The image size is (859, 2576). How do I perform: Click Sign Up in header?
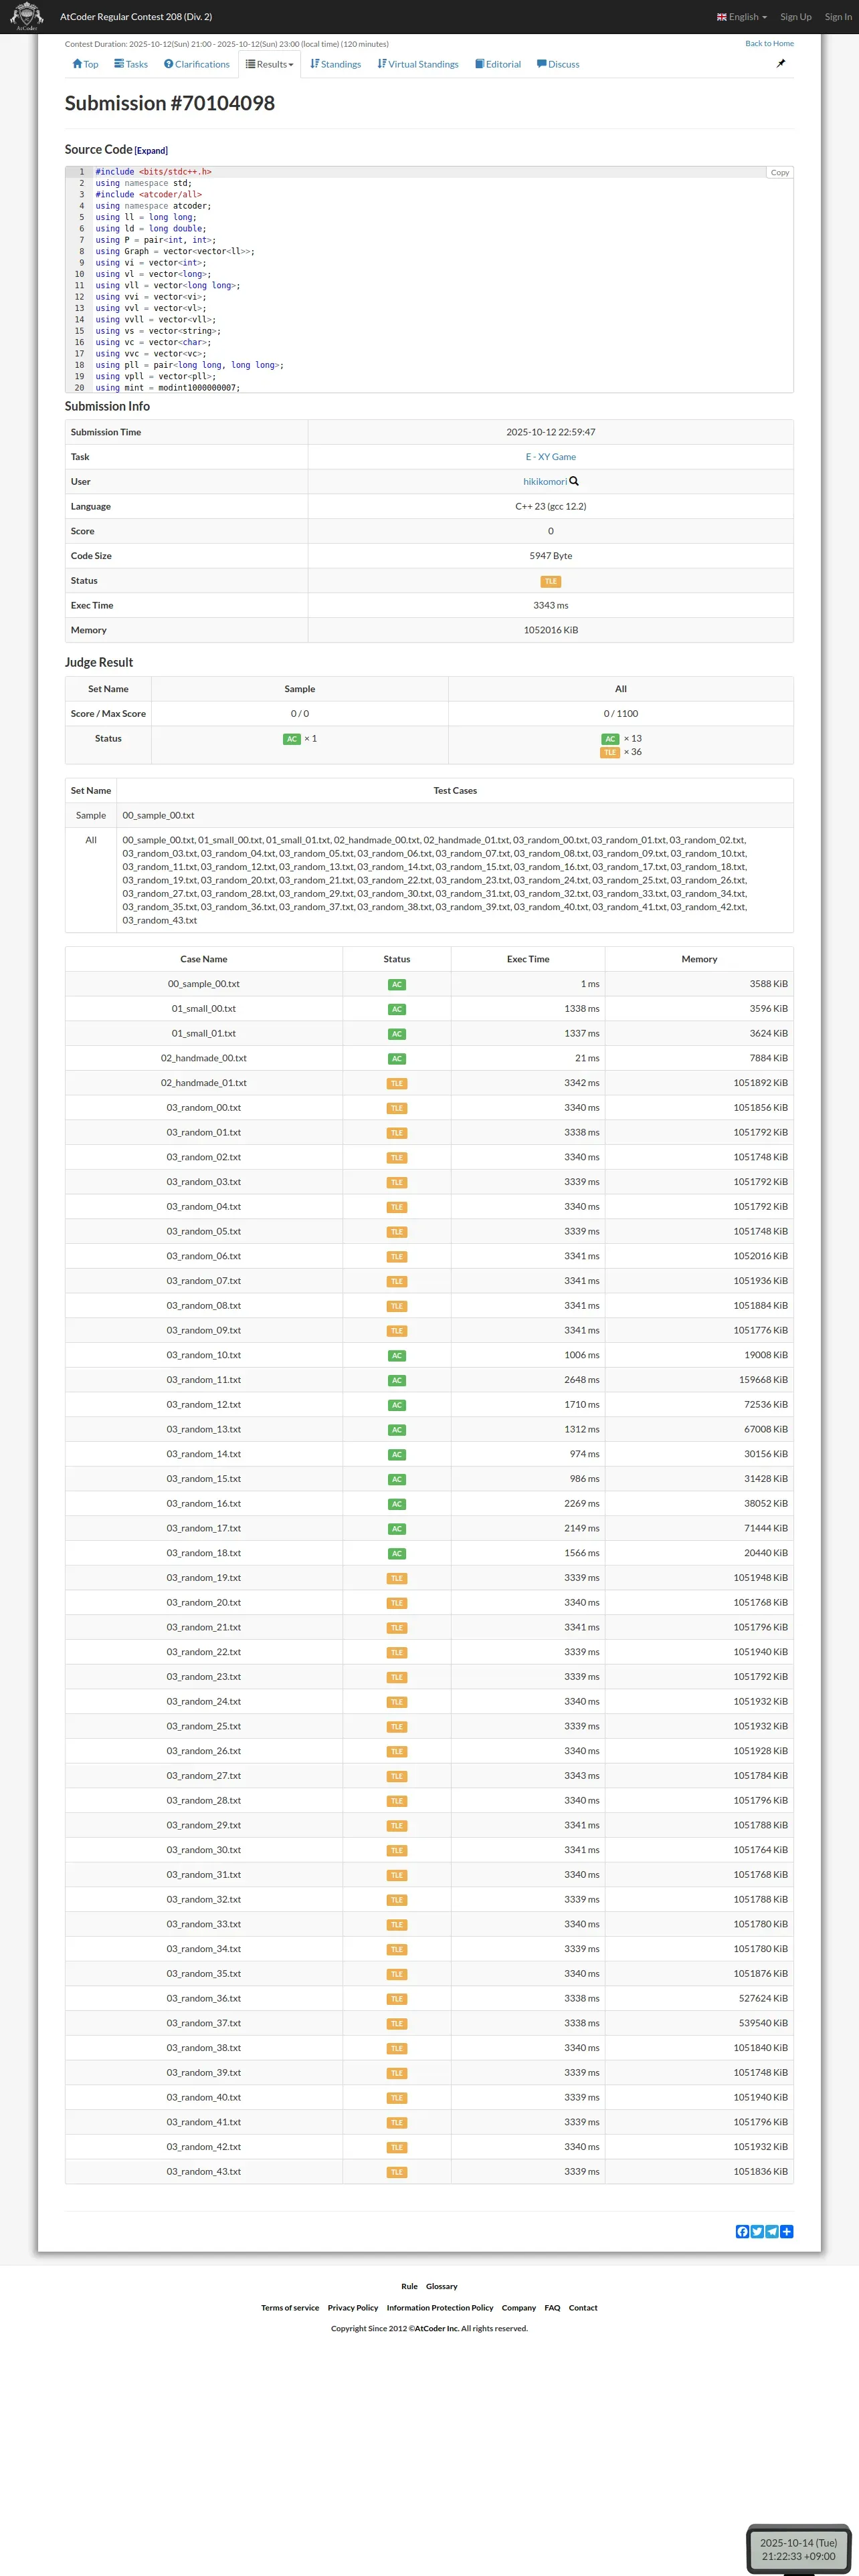coord(796,17)
